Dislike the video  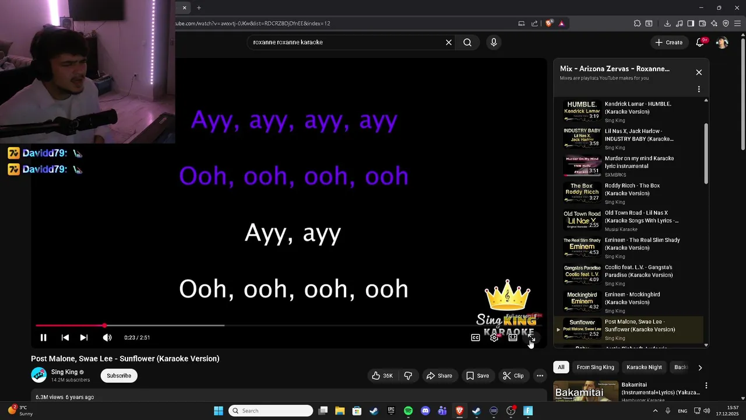click(x=409, y=376)
